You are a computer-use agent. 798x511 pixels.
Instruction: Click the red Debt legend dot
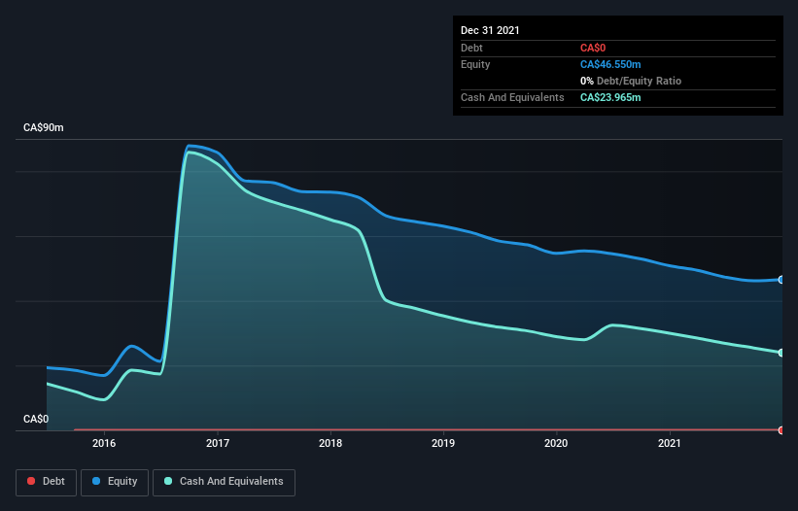point(31,481)
